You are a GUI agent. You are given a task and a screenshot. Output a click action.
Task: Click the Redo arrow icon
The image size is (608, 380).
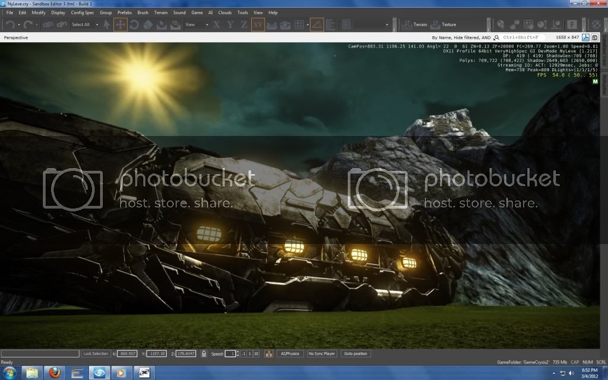click(28, 25)
